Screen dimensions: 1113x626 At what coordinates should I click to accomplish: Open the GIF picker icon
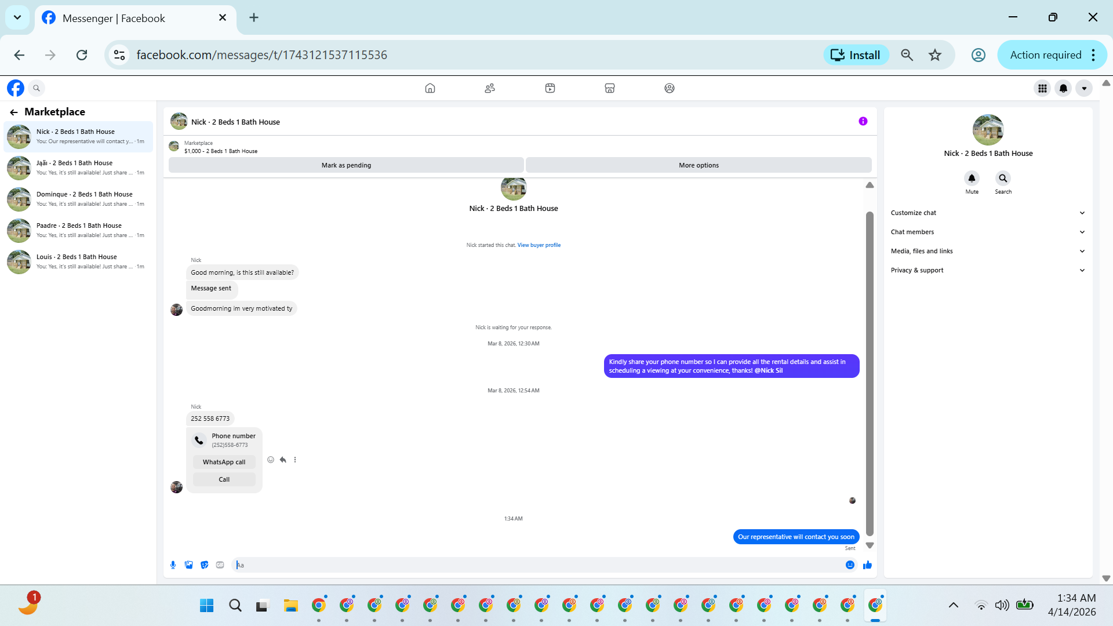[x=220, y=565]
